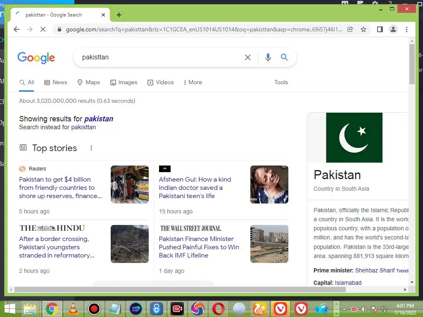The image size is (423, 317).
Task: Open the Windows Start menu
Action: pos(10,309)
